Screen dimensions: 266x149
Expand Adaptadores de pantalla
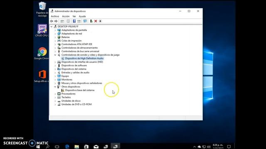tap(55, 30)
